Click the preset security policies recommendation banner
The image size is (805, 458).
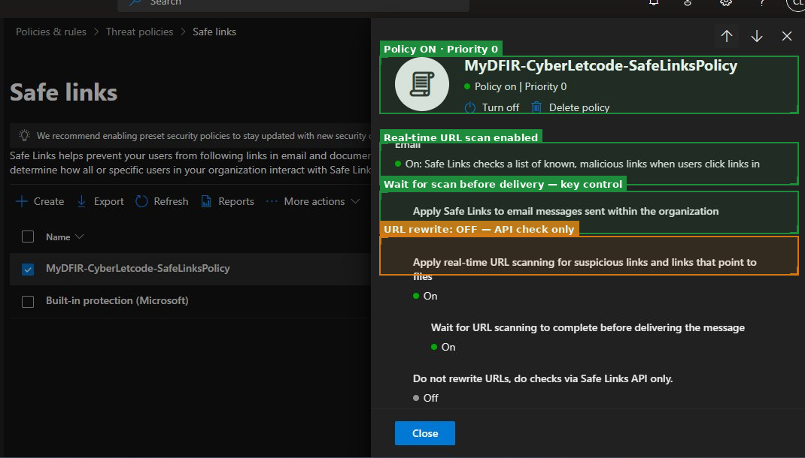(x=190, y=135)
